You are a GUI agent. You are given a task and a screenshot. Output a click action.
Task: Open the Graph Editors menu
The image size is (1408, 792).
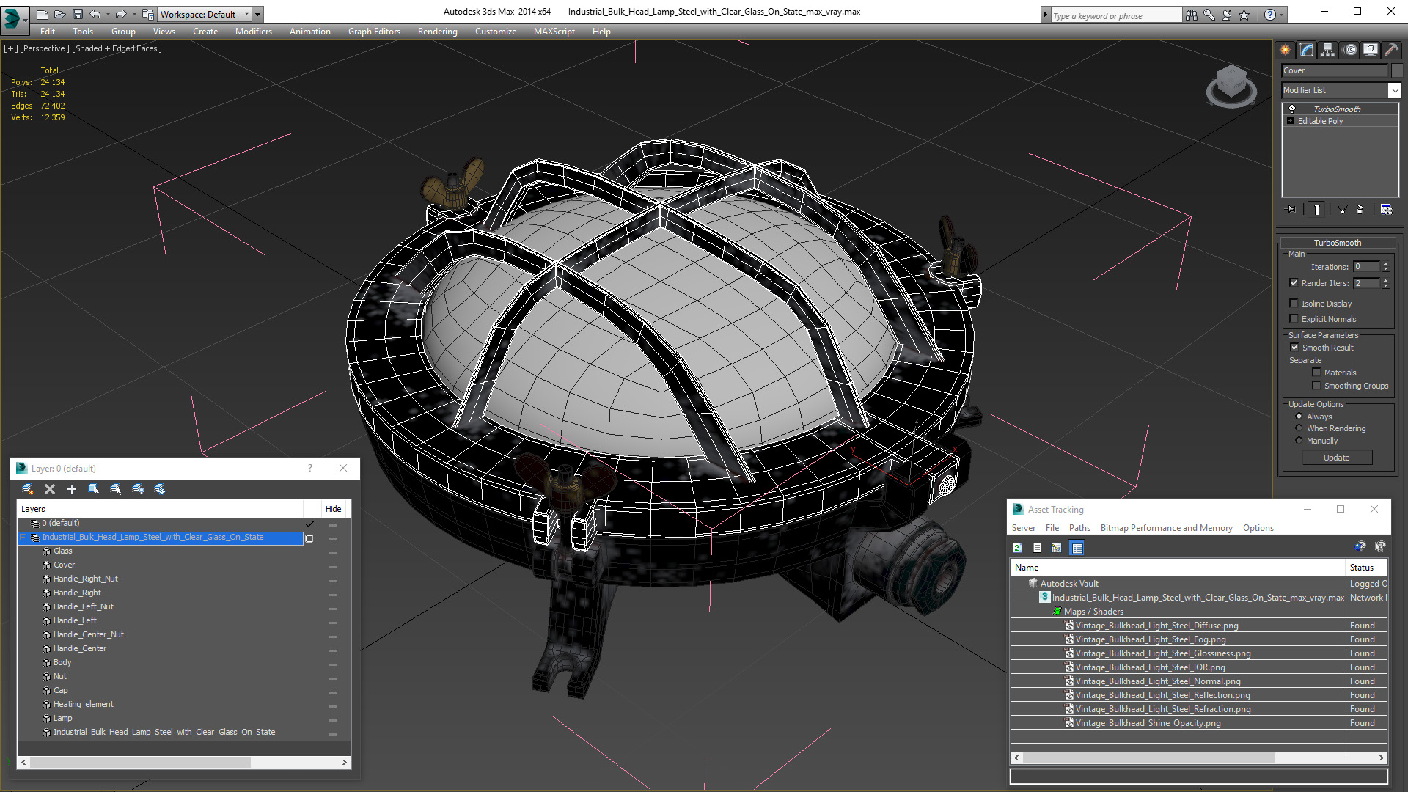374,32
